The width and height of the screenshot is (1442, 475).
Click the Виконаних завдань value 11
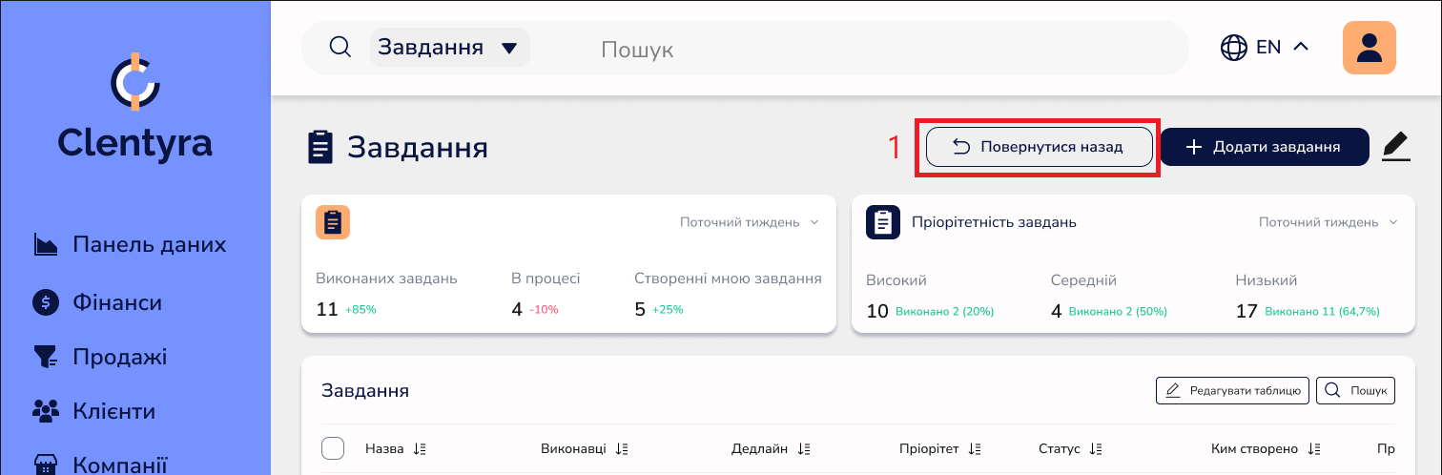click(x=327, y=310)
